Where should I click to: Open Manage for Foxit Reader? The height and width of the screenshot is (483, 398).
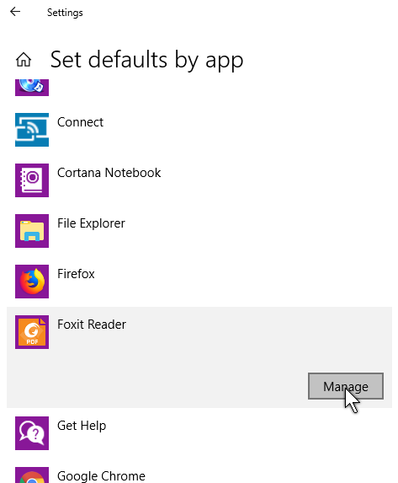pos(346,386)
